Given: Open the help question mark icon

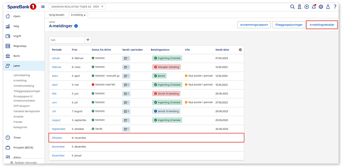Looking at the screenshot, I should 335,7.
